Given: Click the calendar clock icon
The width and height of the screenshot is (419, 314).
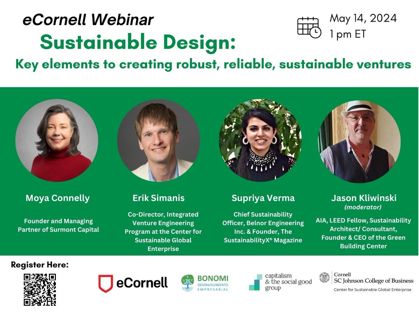Looking at the screenshot, I should (309, 27).
